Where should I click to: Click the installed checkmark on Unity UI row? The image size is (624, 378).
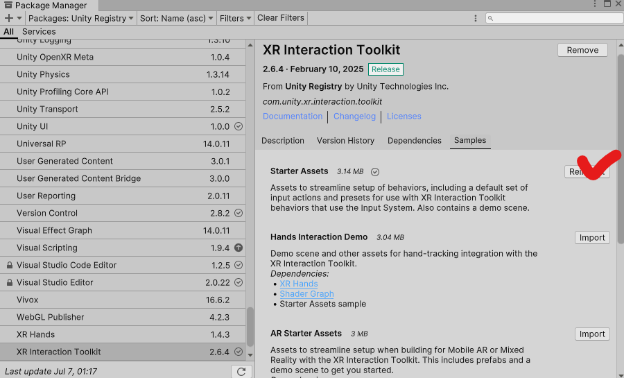tap(239, 126)
